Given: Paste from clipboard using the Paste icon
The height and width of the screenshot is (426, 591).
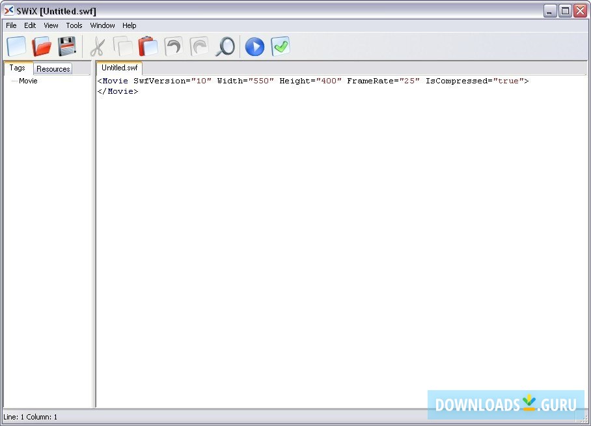Looking at the screenshot, I should (x=148, y=46).
